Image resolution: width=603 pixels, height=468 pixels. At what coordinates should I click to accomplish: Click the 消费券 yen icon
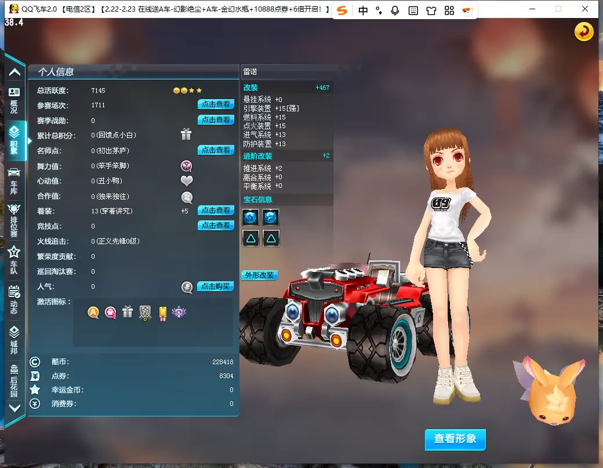(x=35, y=404)
